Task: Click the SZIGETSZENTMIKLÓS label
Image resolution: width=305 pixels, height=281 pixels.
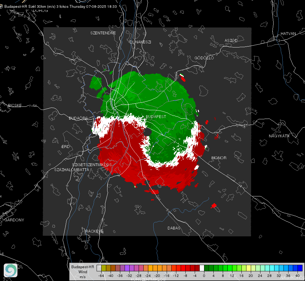Action: [92, 165]
